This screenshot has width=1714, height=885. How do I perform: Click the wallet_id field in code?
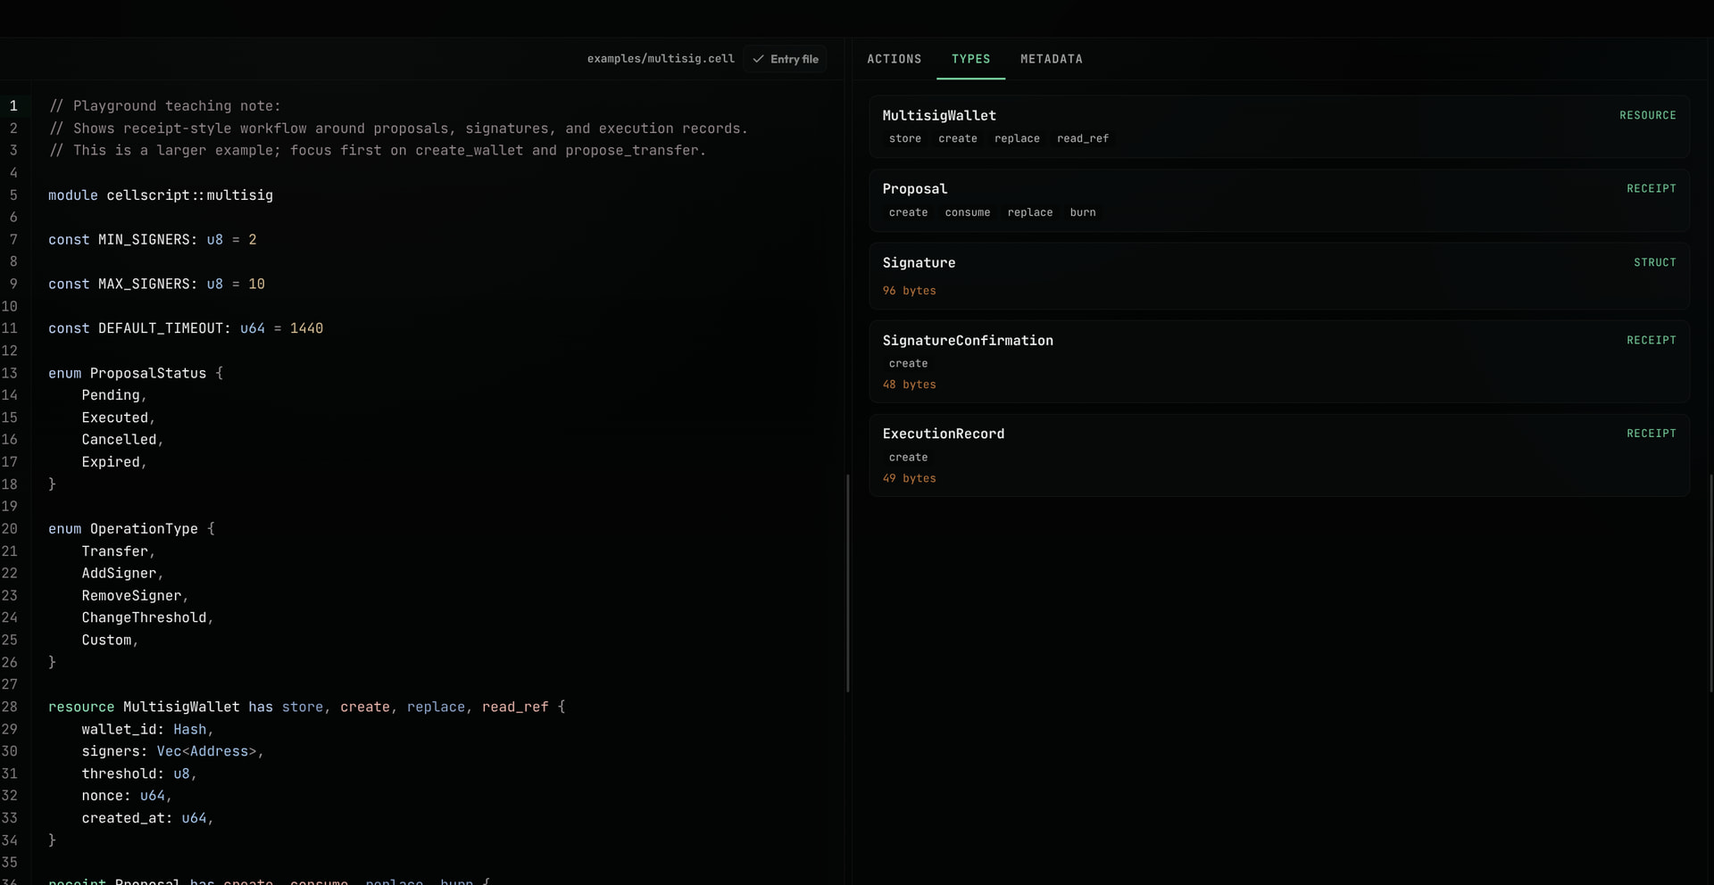[x=119, y=729]
